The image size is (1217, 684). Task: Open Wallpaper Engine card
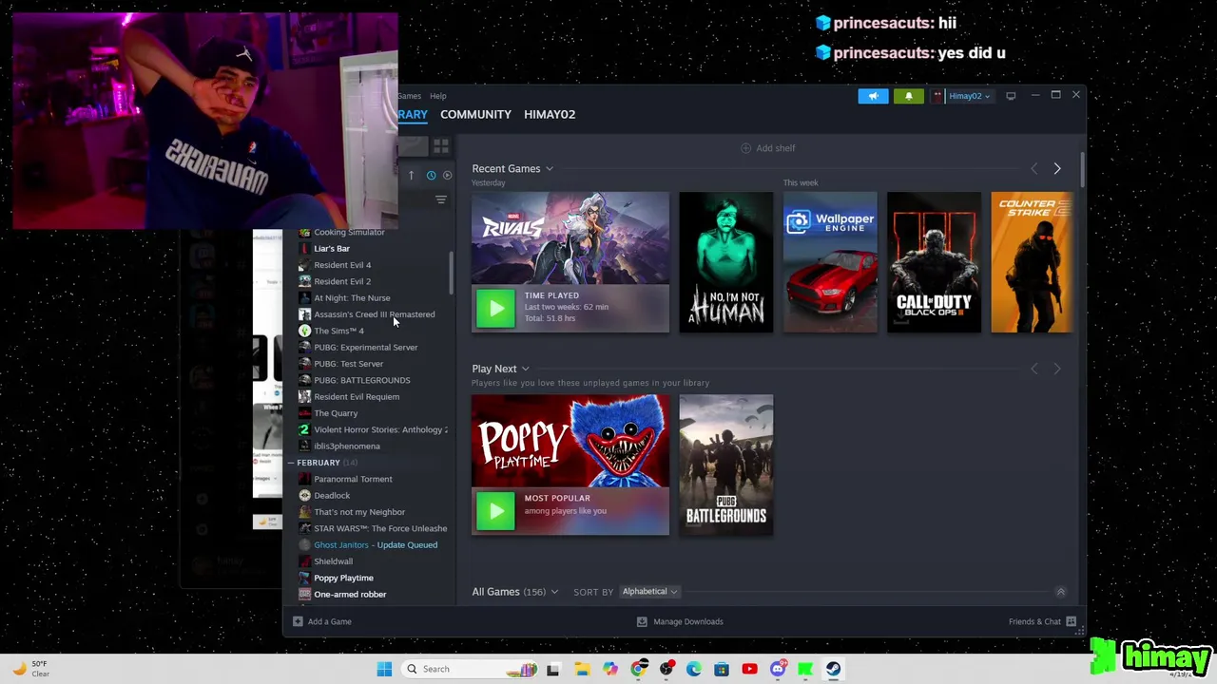pyautogui.click(x=830, y=262)
